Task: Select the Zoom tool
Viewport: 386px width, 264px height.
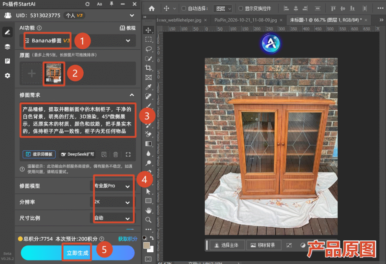Action: coord(148,220)
